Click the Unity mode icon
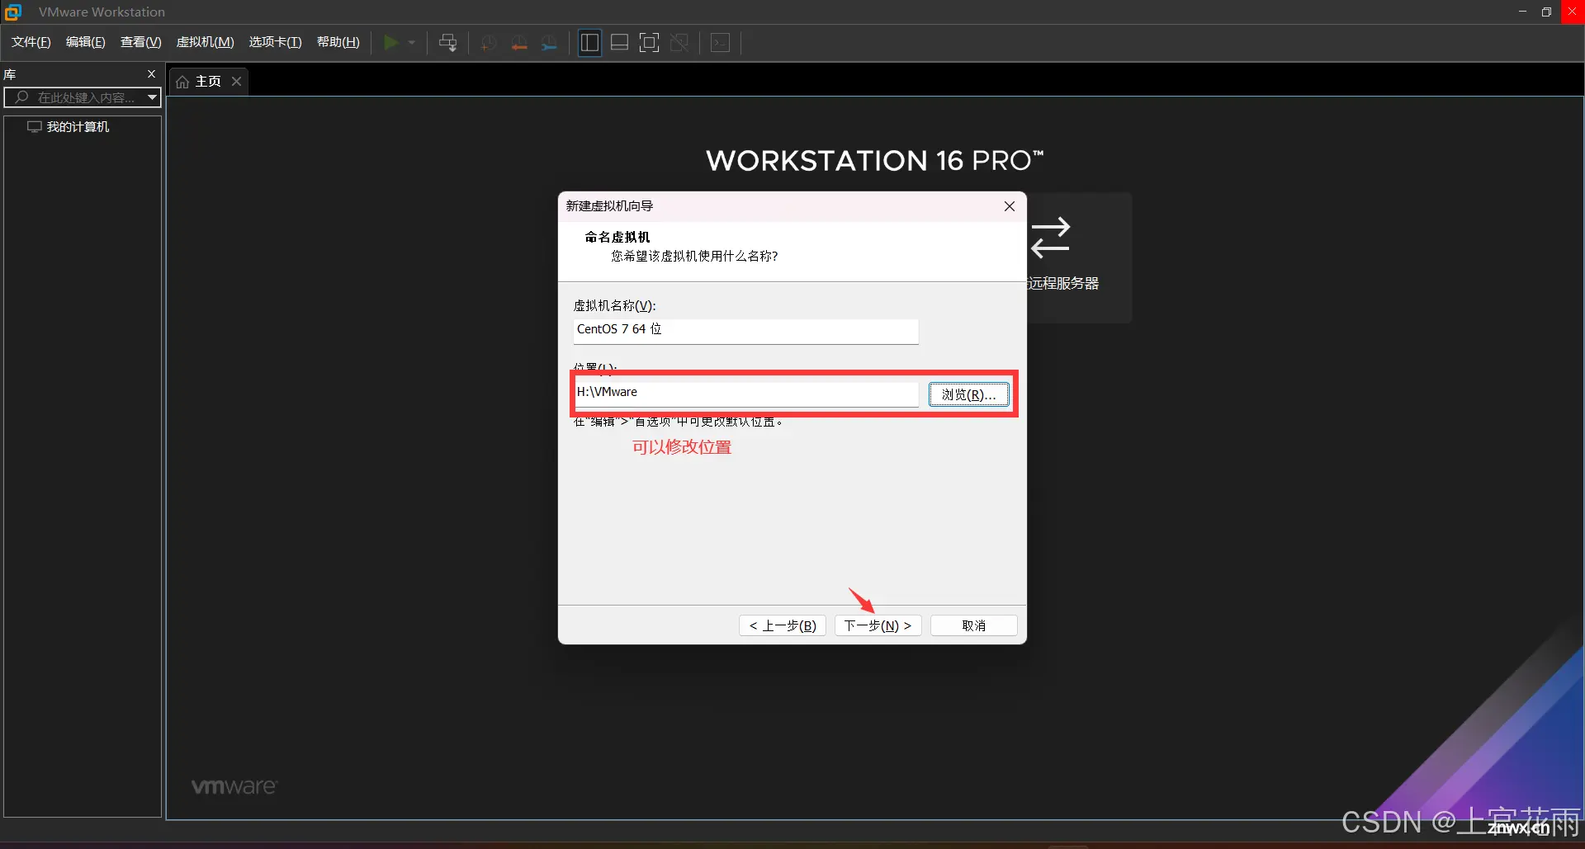The image size is (1585, 849). 679,42
